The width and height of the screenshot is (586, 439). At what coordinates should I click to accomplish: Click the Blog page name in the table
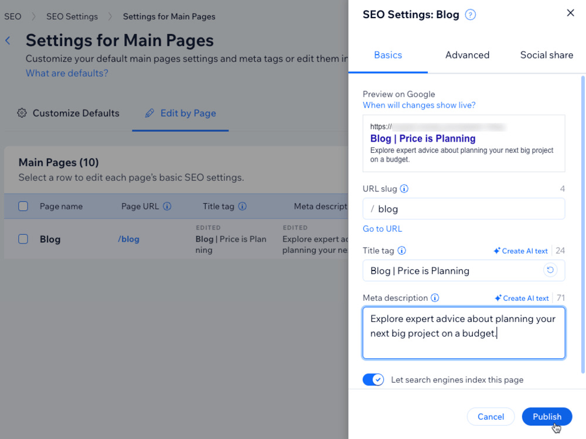click(x=50, y=239)
